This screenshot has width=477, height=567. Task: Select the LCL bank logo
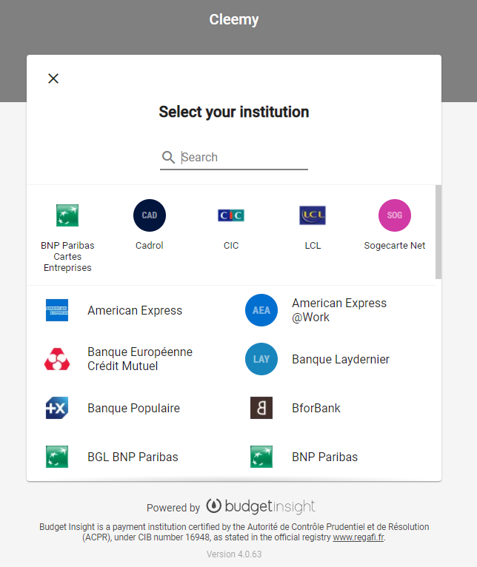click(x=313, y=215)
